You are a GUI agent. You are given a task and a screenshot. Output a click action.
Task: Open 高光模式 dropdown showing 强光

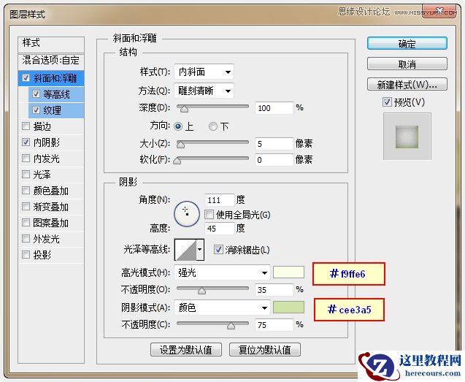tap(222, 272)
